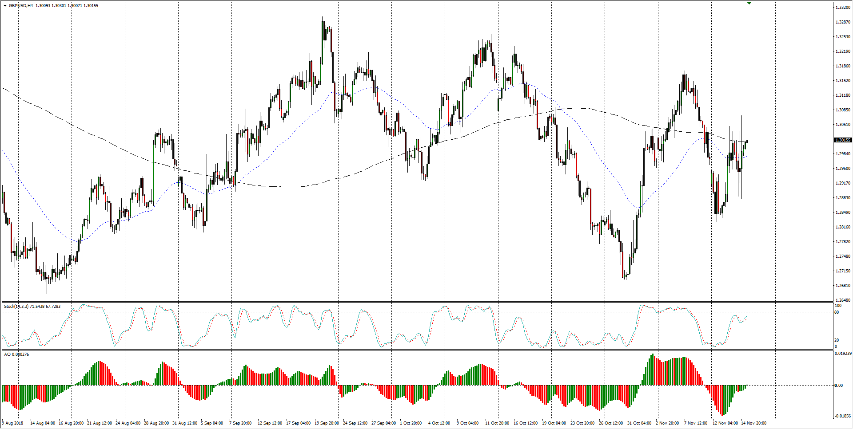This screenshot has height=429, width=853.
Task: Click the 20 level on the Stochastic scale
Action: pos(837,340)
